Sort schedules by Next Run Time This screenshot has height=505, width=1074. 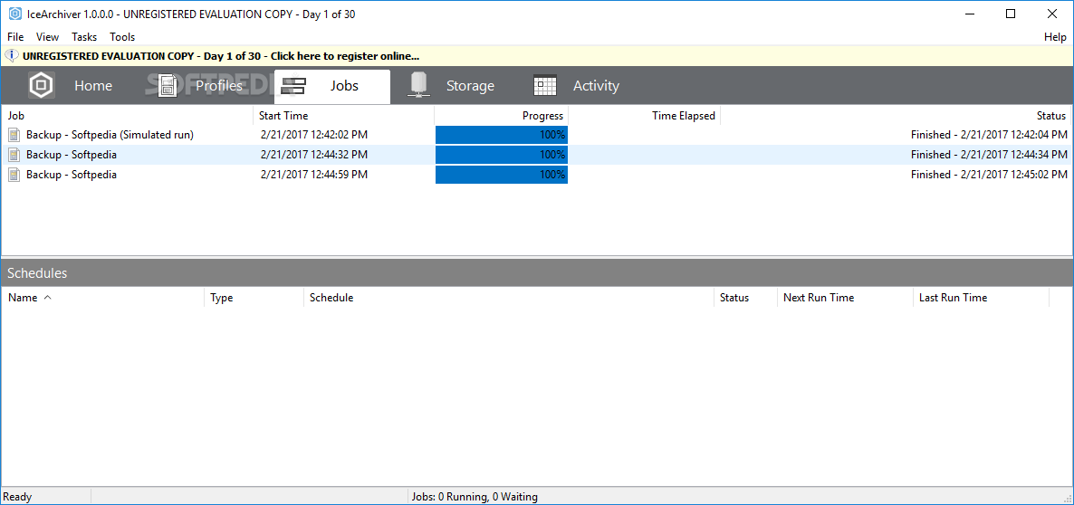845,298
